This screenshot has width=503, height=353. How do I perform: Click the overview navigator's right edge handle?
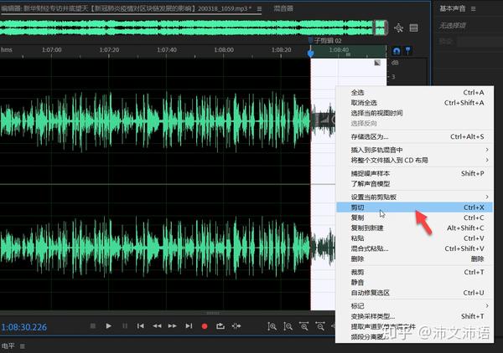[x=386, y=28]
